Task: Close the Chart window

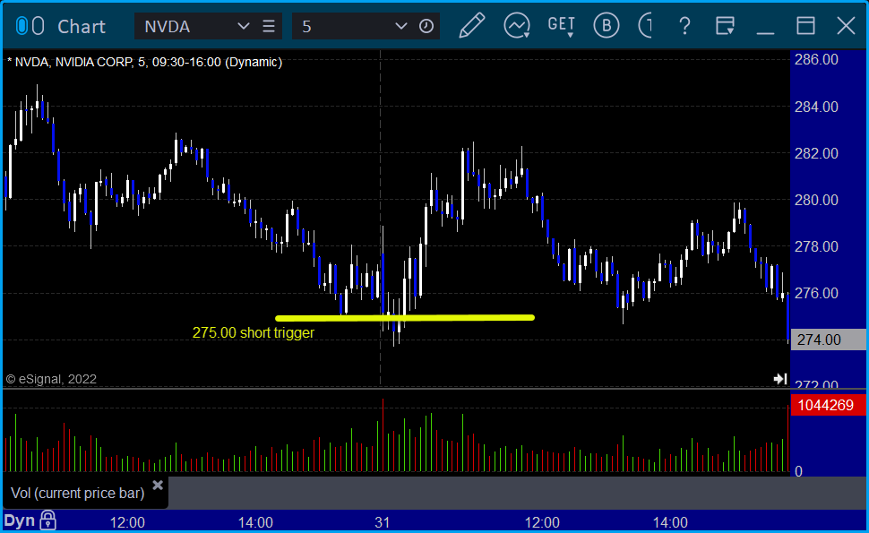Action: [846, 25]
